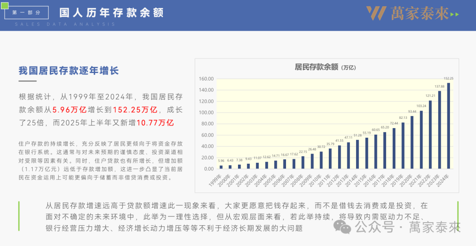Select the 2020年 bar labeled 93.44
476x246 pixels.
click(412, 142)
